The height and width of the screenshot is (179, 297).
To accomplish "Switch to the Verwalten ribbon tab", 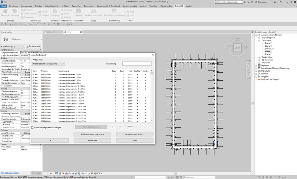I will 153,6.
